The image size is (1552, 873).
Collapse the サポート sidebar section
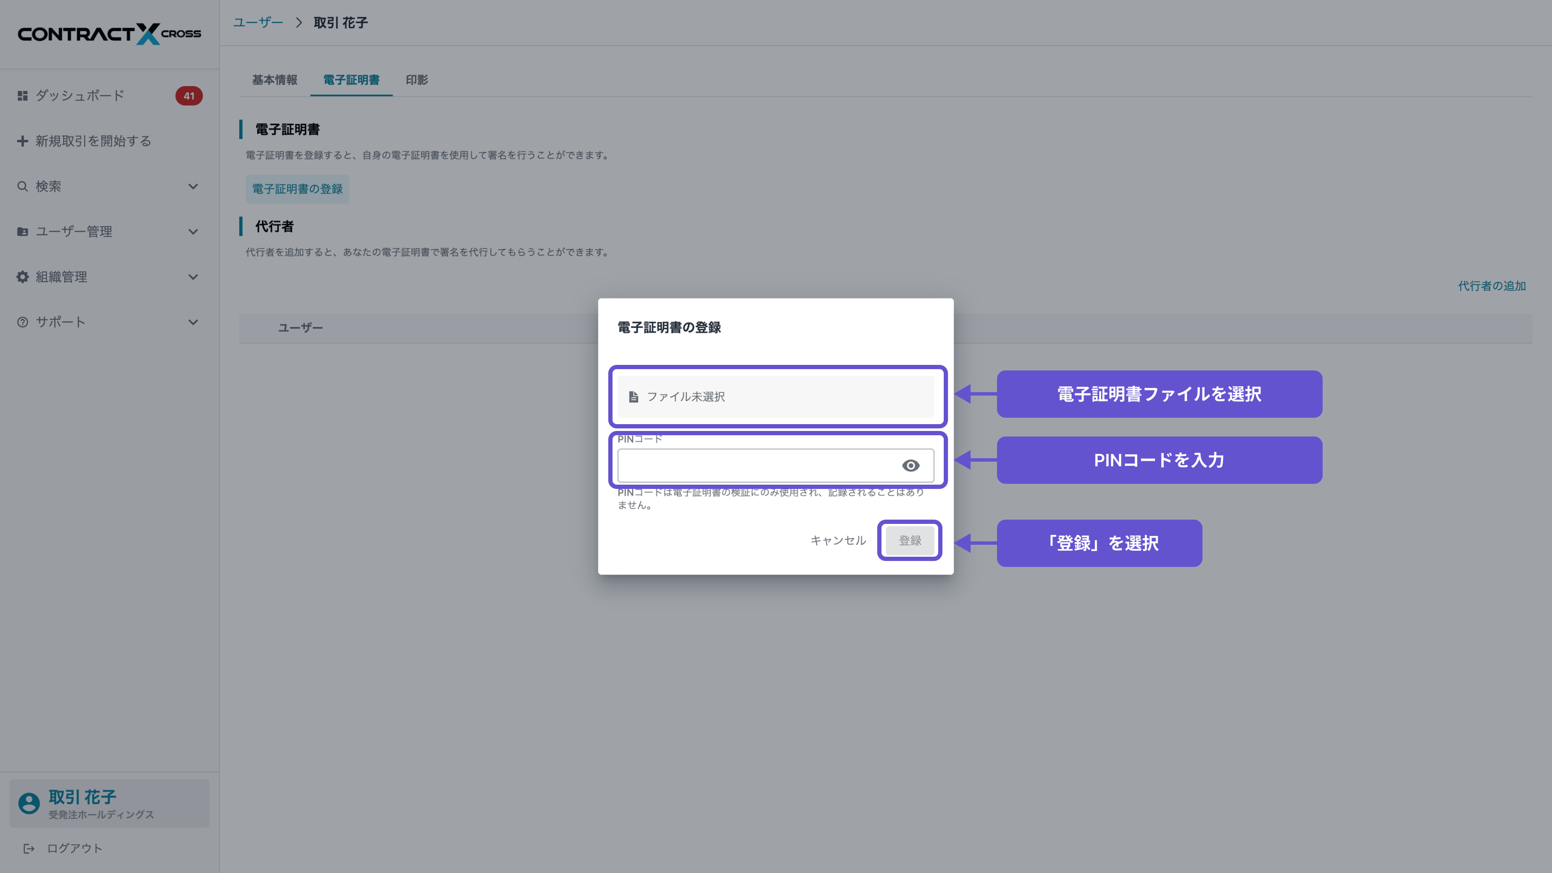(193, 322)
